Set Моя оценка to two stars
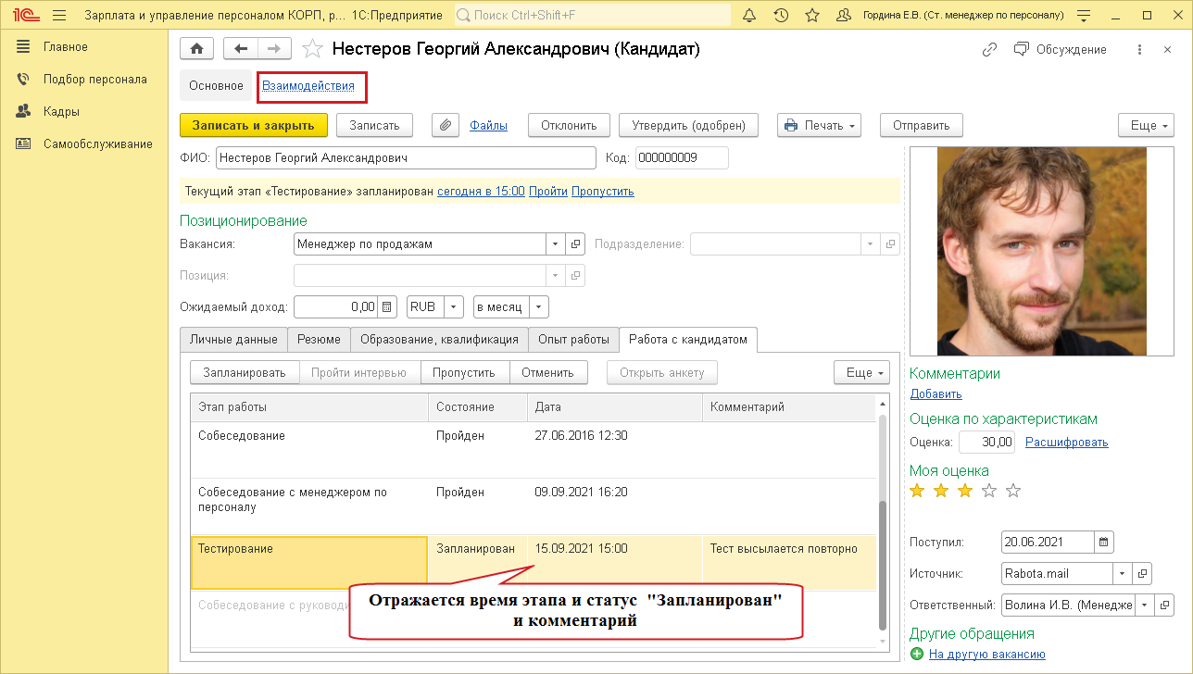The image size is (1193, 674). coord(941,491)
